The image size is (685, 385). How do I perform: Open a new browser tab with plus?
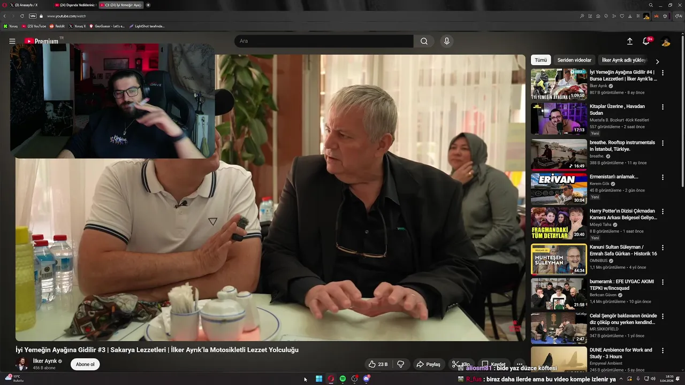(148, 5)
